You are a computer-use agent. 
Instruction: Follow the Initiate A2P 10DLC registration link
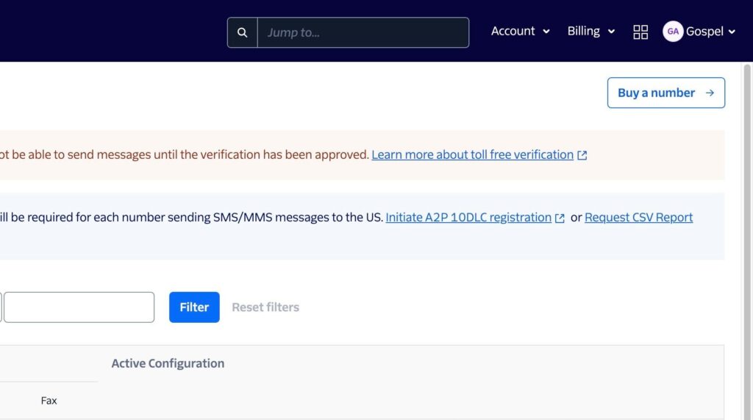coord(468,217)
